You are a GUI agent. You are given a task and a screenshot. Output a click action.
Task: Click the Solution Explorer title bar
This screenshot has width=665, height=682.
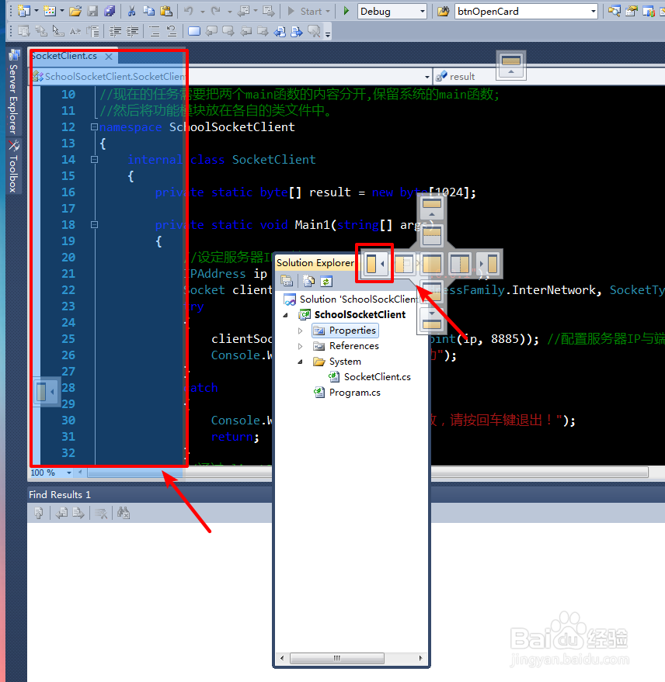tap(315, 263)
